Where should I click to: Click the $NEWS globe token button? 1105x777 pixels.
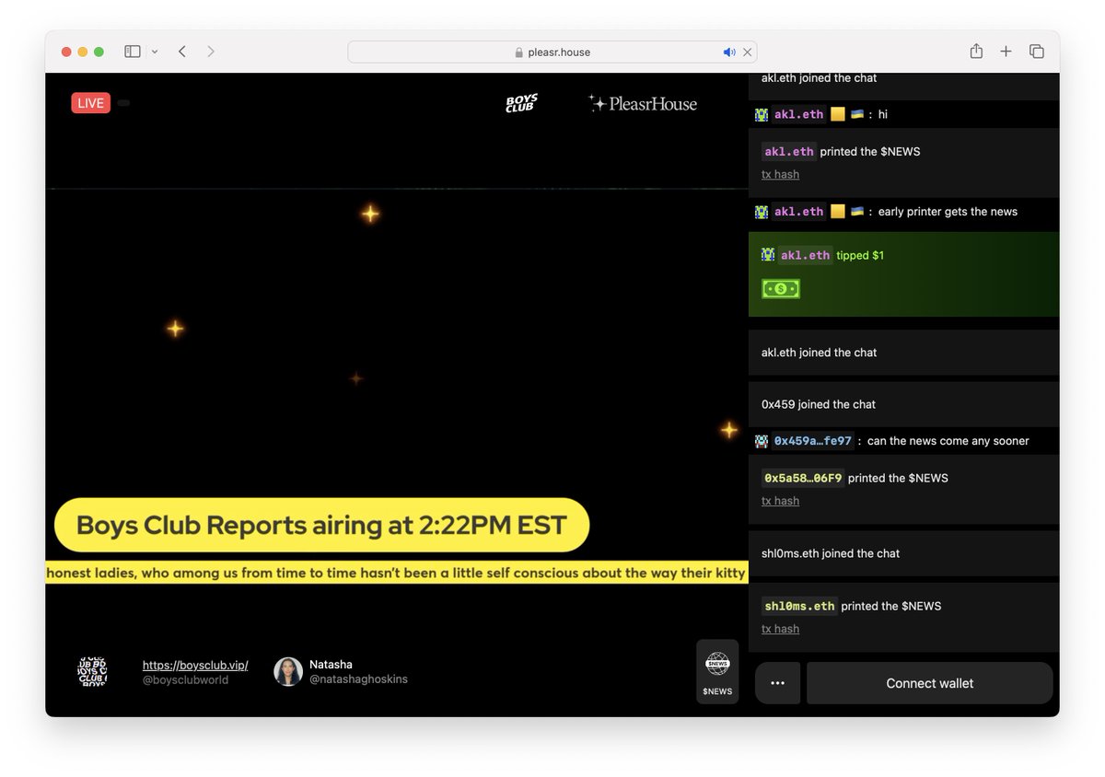tap(717, 672)
